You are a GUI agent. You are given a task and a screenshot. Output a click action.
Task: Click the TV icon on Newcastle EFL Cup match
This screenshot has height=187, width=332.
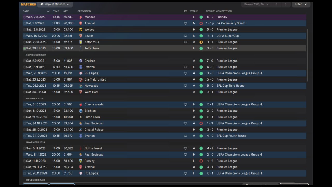click(185, 86)
